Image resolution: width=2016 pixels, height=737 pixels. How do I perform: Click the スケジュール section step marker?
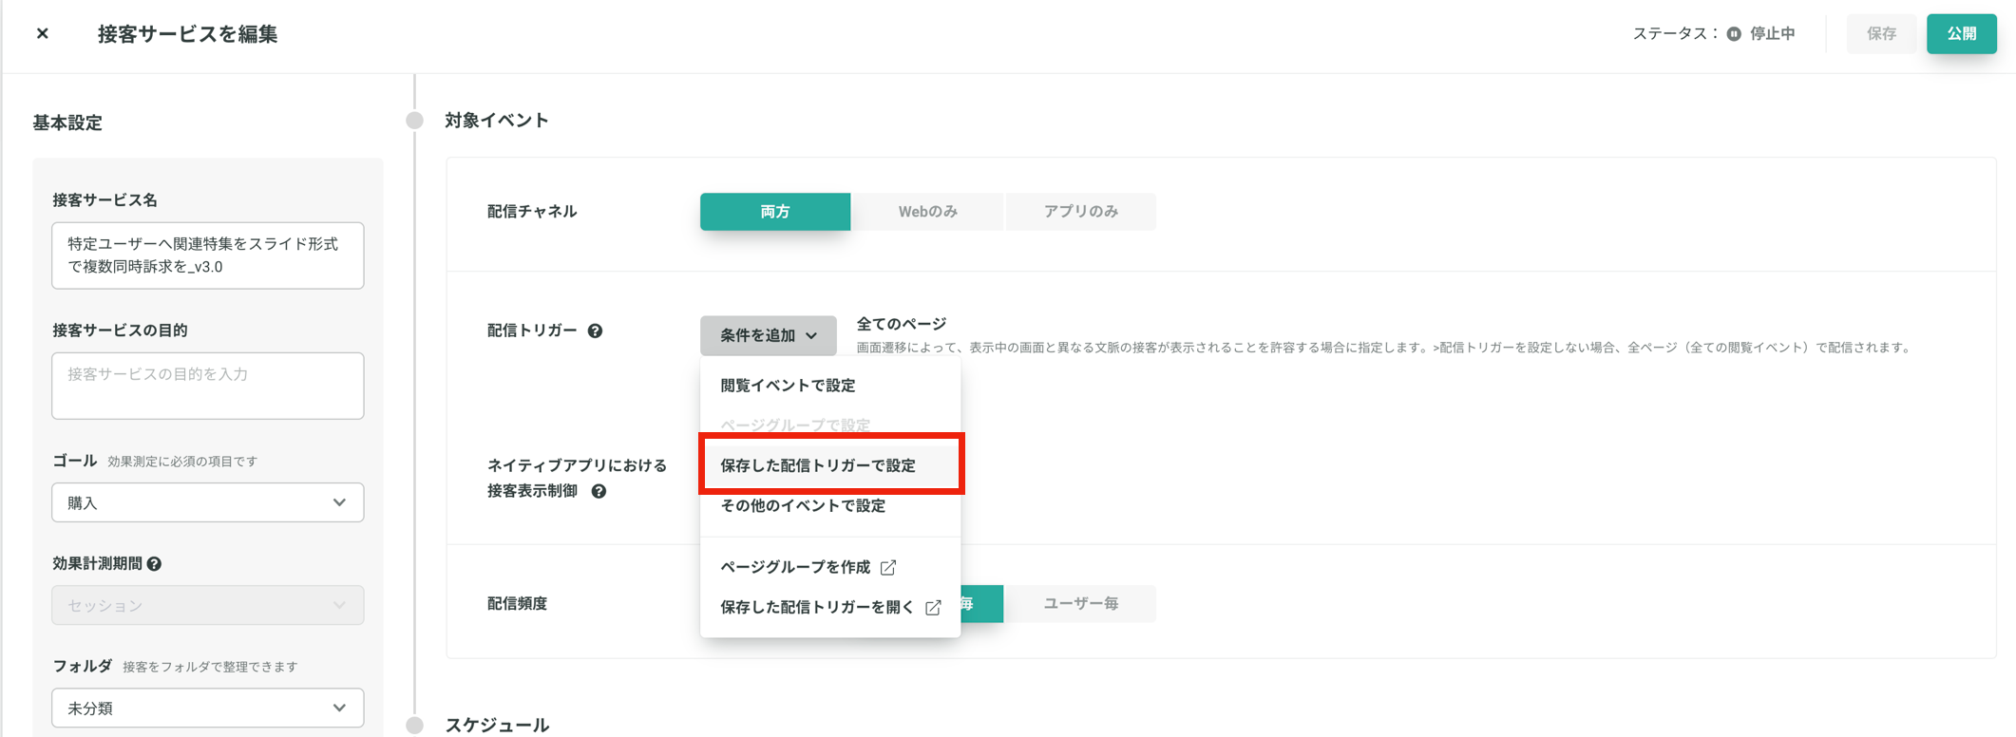[x=414, y=726]
